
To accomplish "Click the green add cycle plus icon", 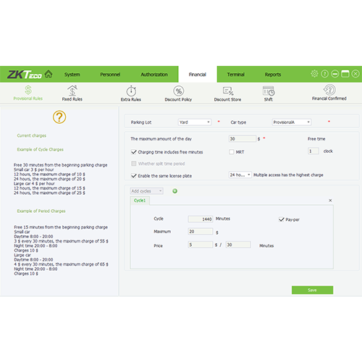I will [175, 191].
